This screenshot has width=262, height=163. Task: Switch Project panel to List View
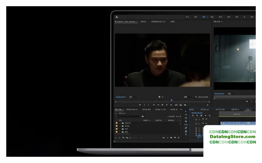(119, 138)
